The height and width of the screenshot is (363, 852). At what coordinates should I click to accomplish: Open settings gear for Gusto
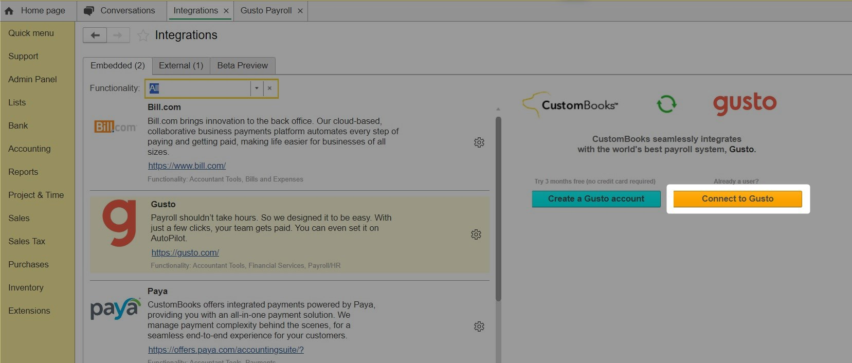click(476, 234)
